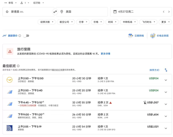Viewport: 173px width, 137px height.
Task: Click the 美国 destination field
Action: tap(82, 12)
